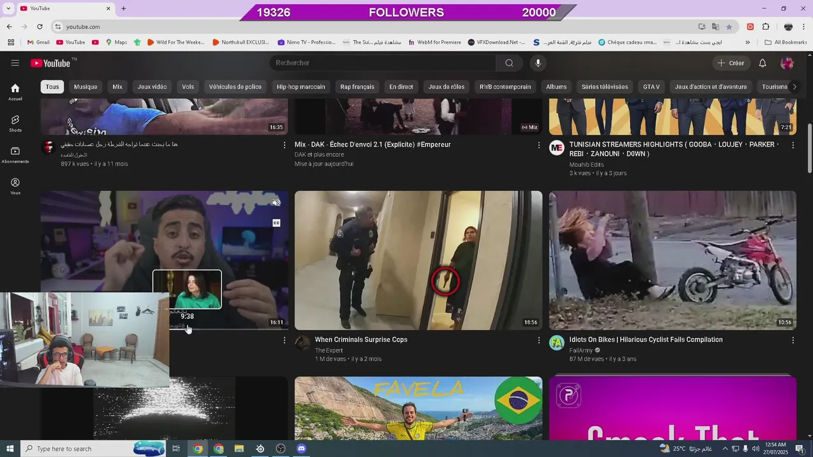The width and height of the screenshot is (813, 457).
Task: Open the VFXDownload.Net bookmark
Action: [x=497, y=43]
